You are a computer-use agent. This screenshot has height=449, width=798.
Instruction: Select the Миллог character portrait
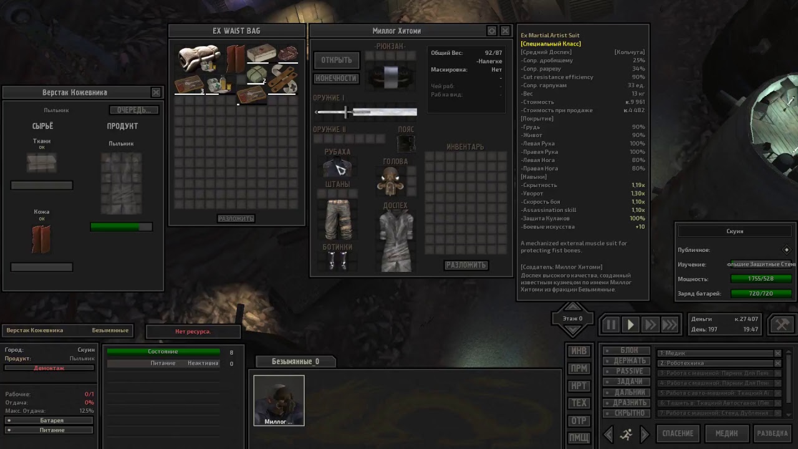(279, 400)
